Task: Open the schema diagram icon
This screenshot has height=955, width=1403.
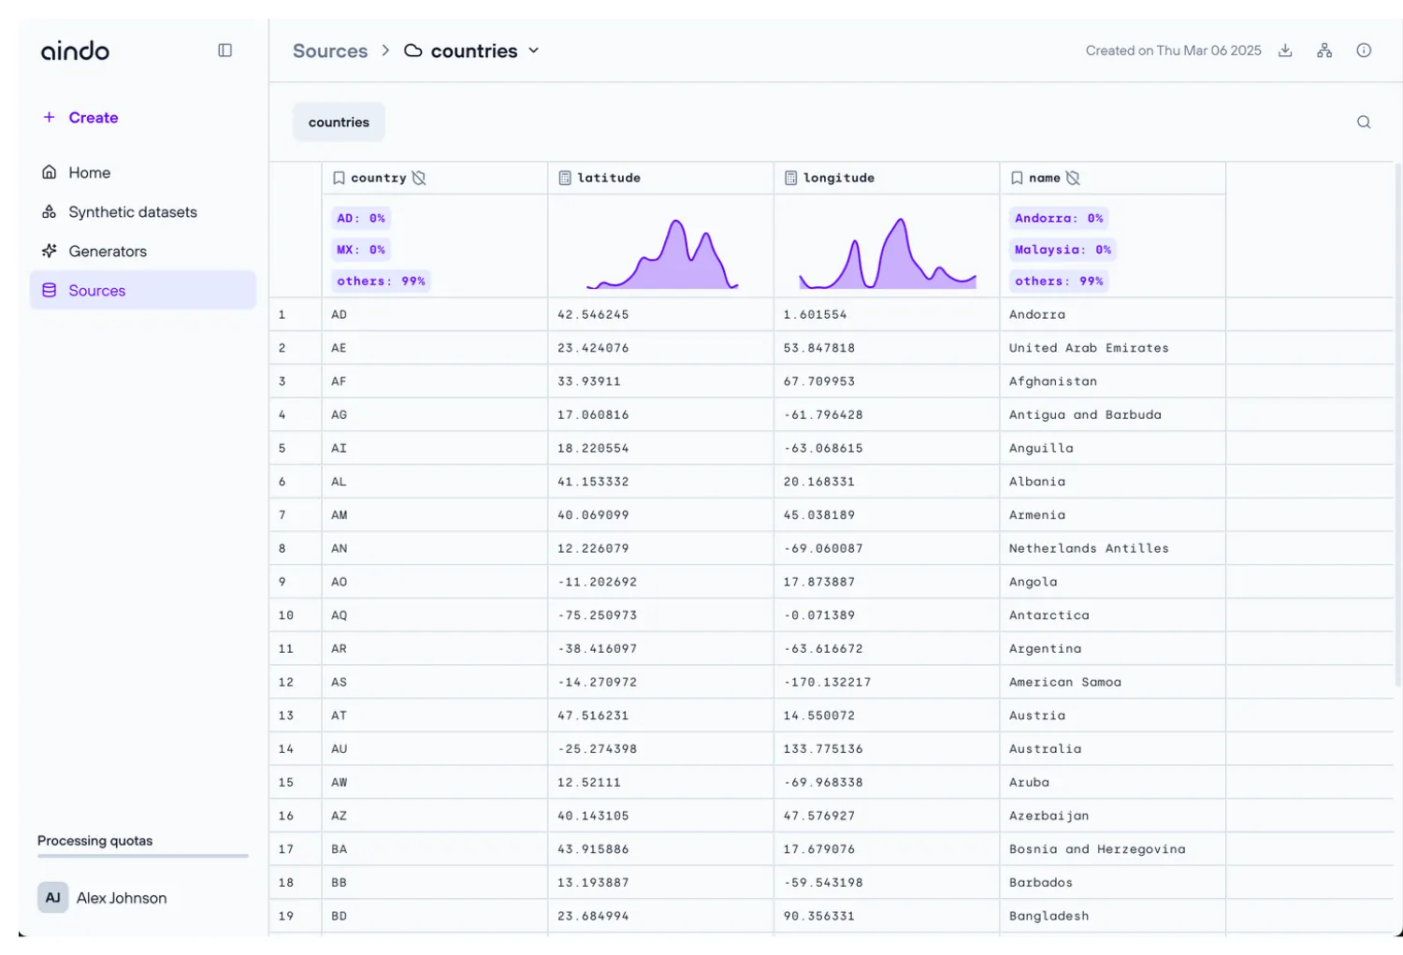Action: pos(1324,51)
